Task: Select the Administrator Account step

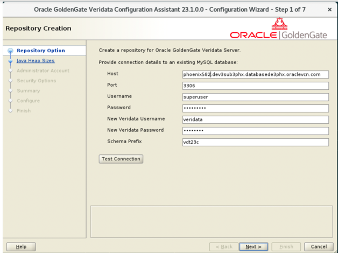Action: pos(43,70)
